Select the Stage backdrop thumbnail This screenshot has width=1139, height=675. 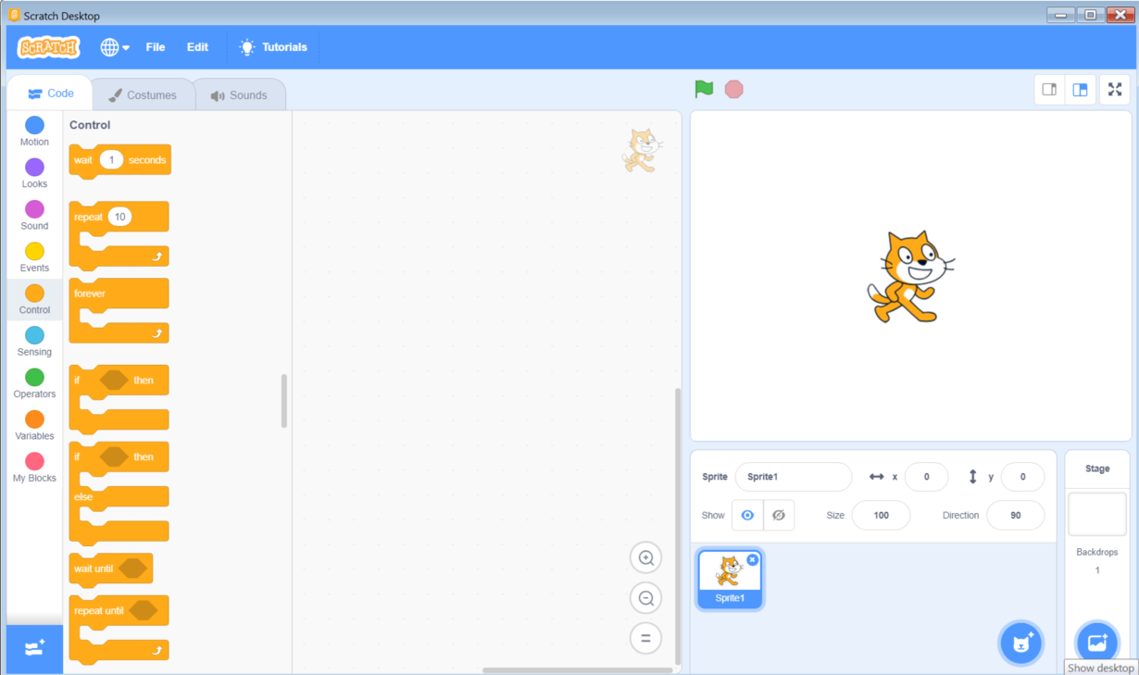click(1097, 514)
